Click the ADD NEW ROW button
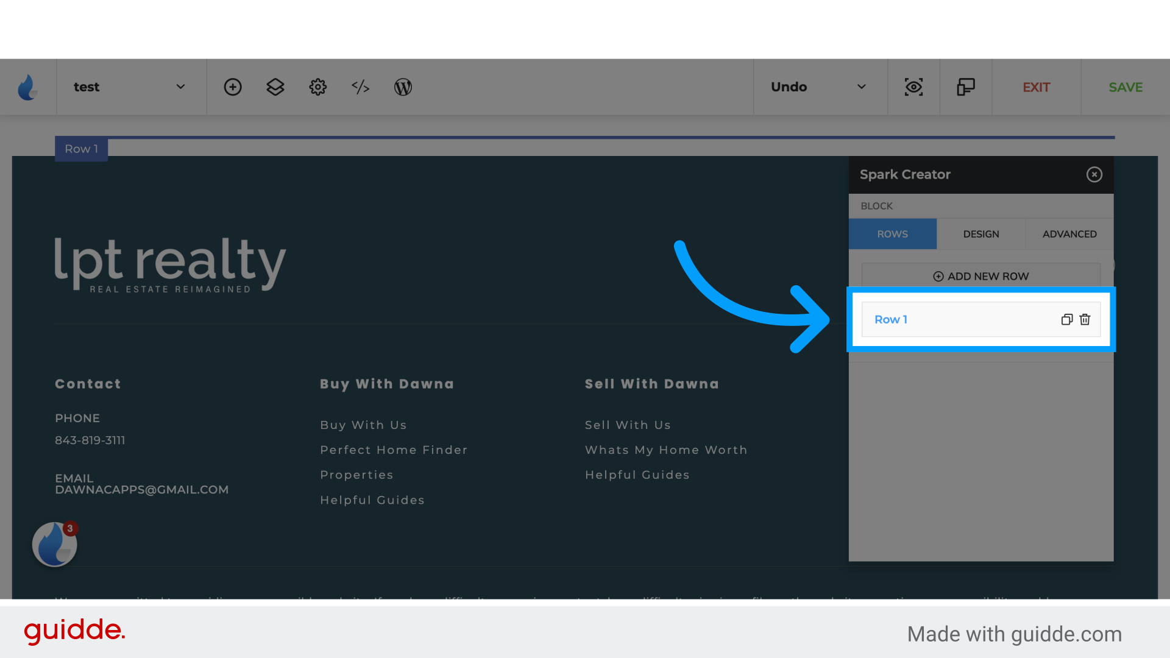Viewport: 1170px width, 658px height. point(980,275)
